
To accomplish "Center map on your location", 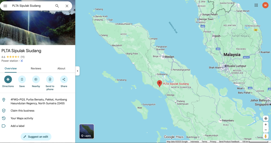I will (266, 118).
